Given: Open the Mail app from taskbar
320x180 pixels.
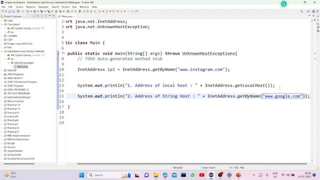Looking at the screenshot, I should pyautogui.click(x=174, y=175).
